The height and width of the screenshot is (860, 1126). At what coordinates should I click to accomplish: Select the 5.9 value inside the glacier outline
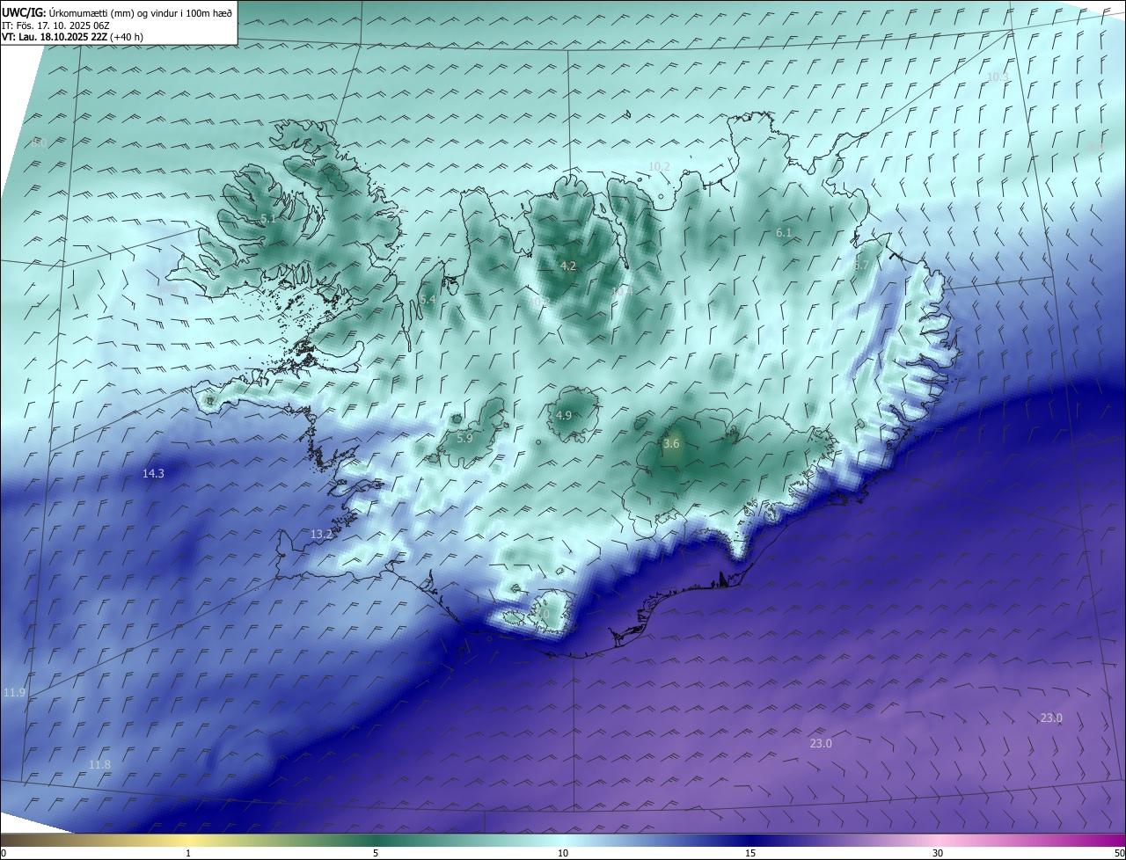click(x=464, y=438)
